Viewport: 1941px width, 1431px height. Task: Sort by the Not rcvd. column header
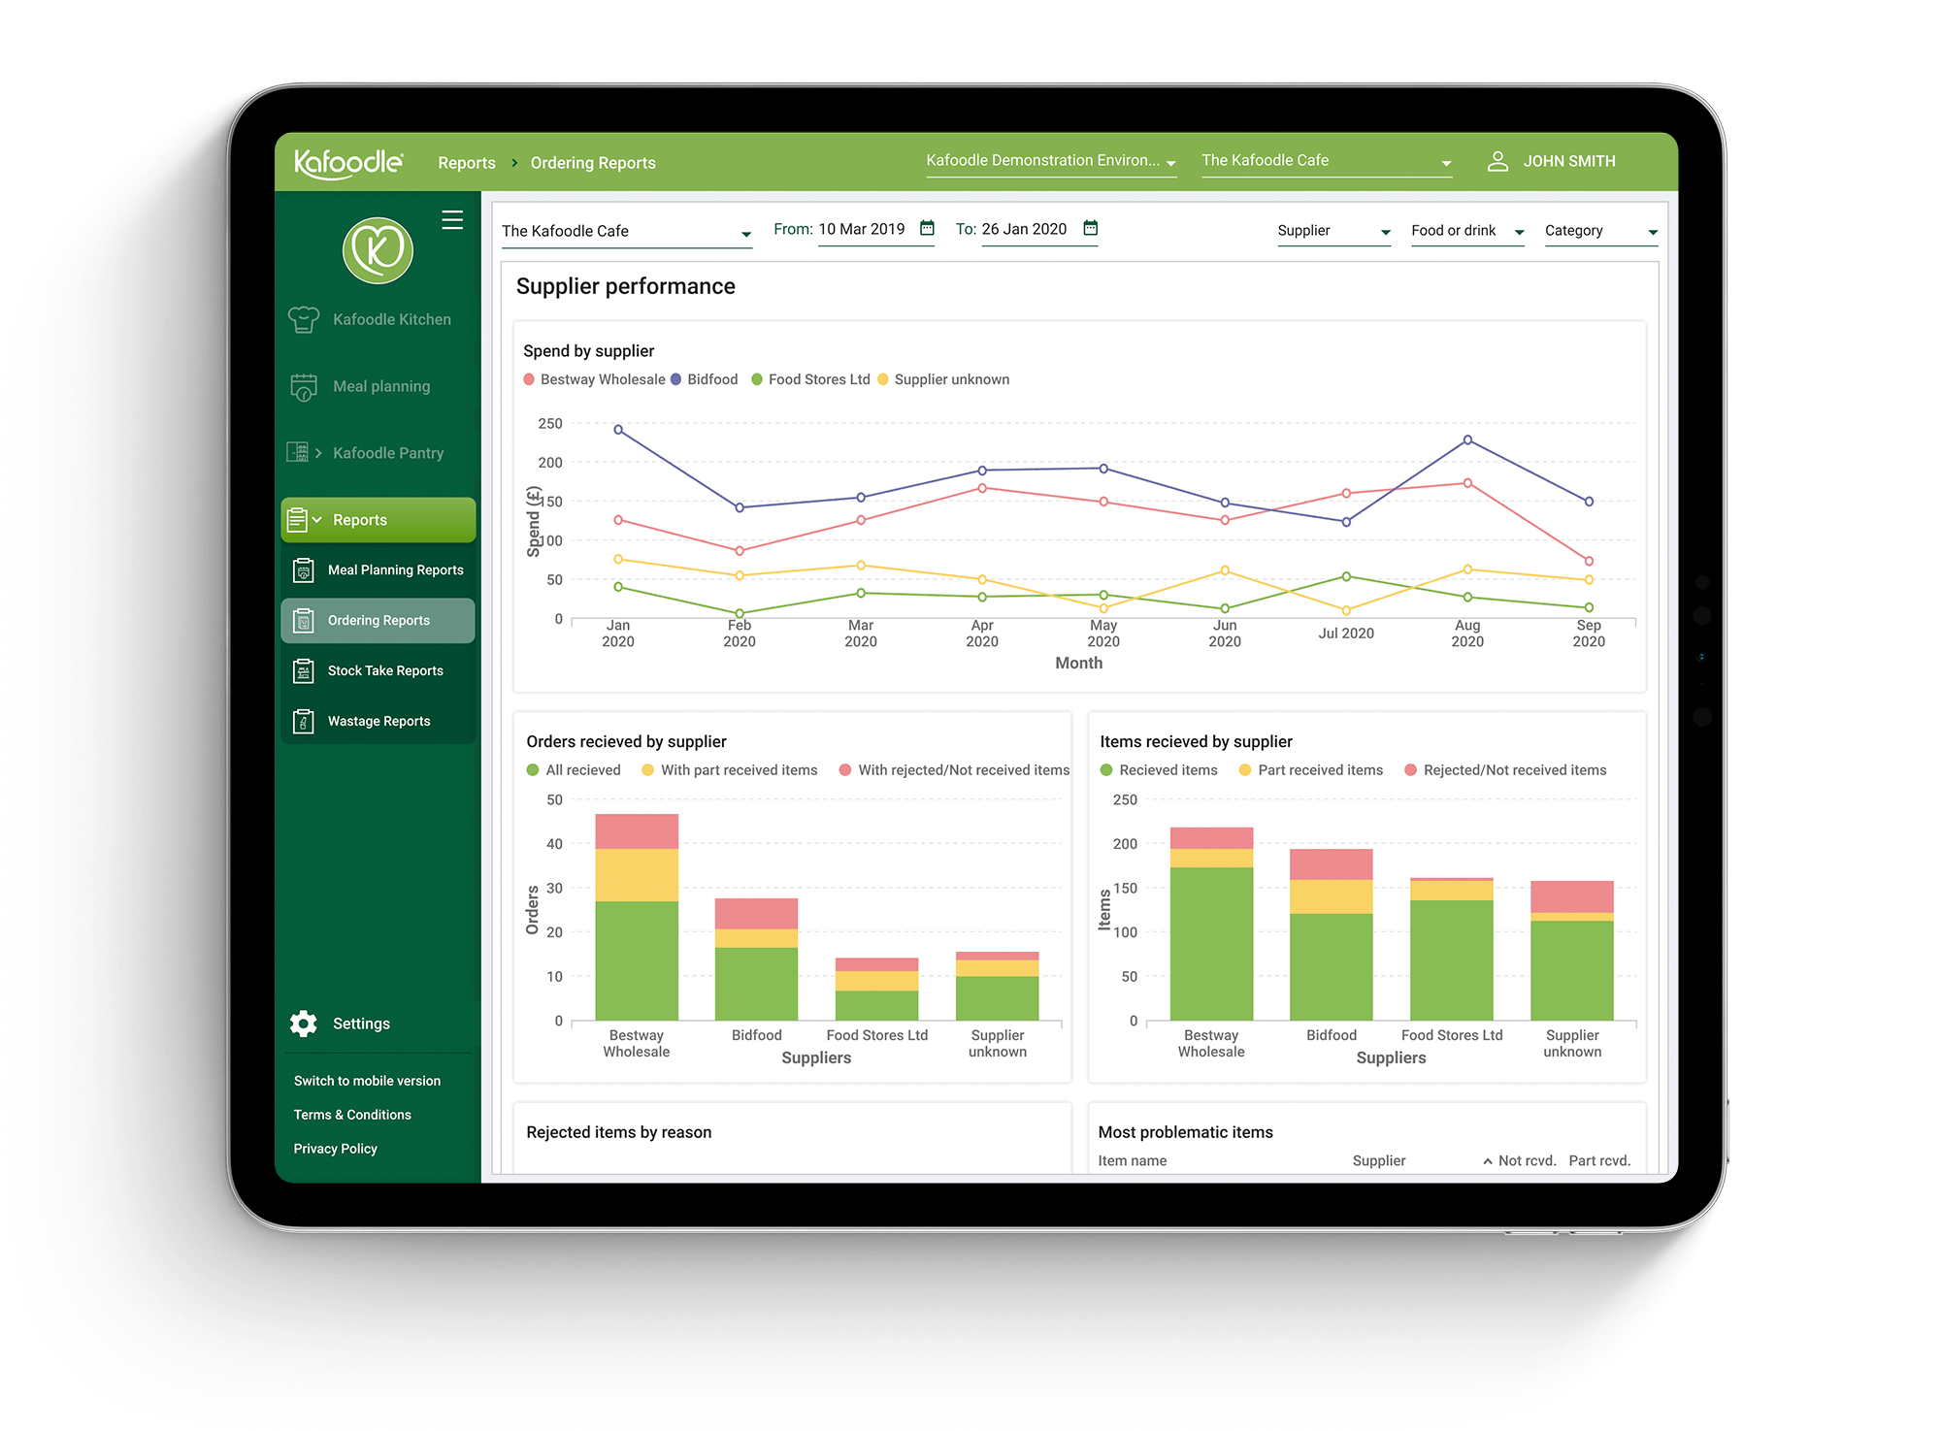1526,1160
